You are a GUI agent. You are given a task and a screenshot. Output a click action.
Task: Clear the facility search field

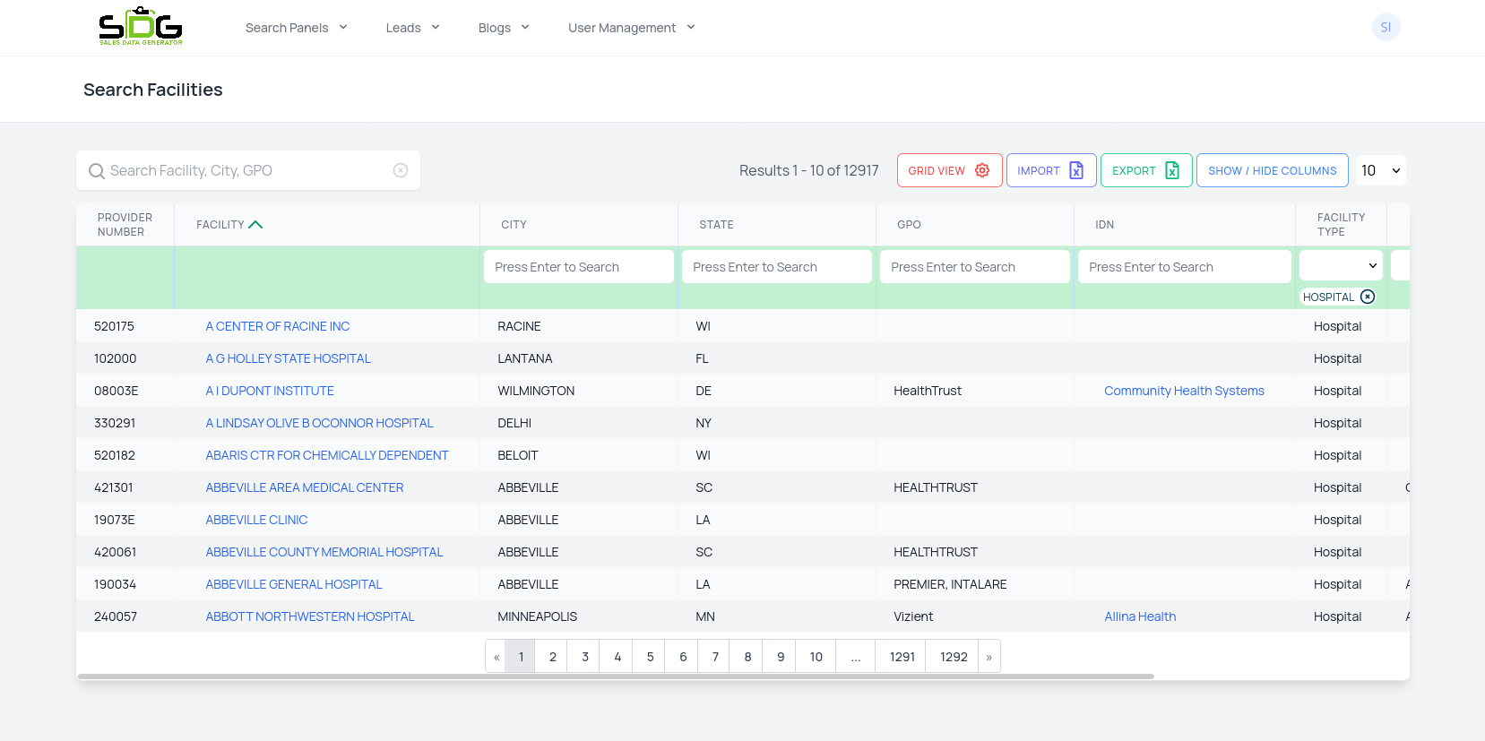tap(401, 170)
